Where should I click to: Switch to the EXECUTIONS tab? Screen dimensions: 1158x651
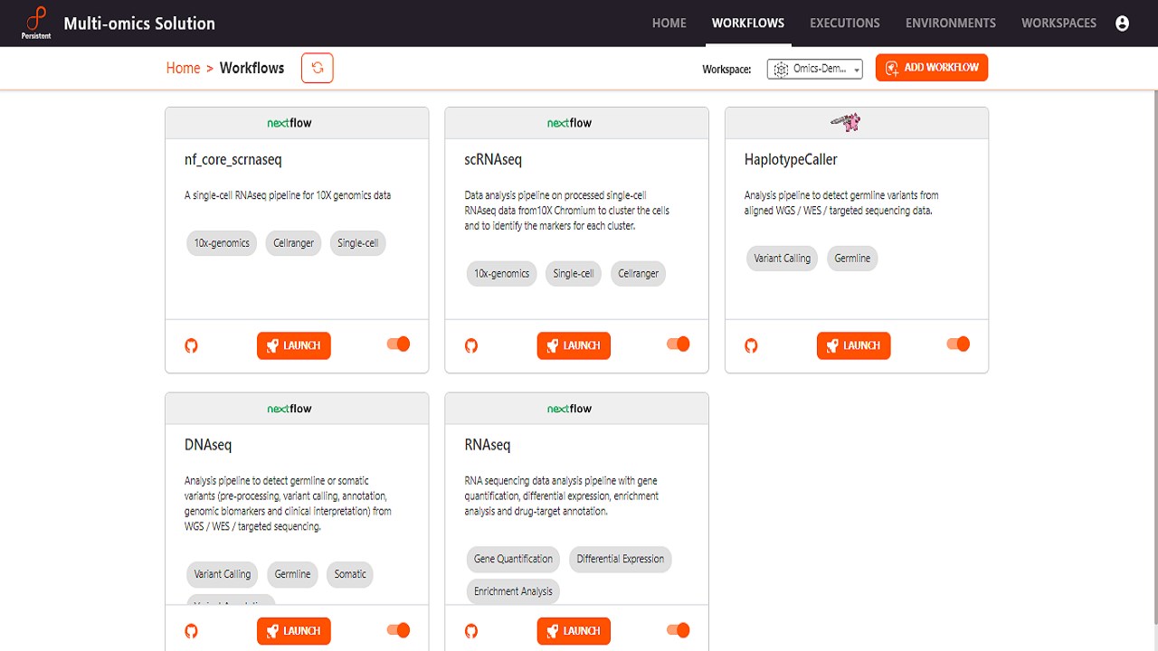(x=845, y=24)
